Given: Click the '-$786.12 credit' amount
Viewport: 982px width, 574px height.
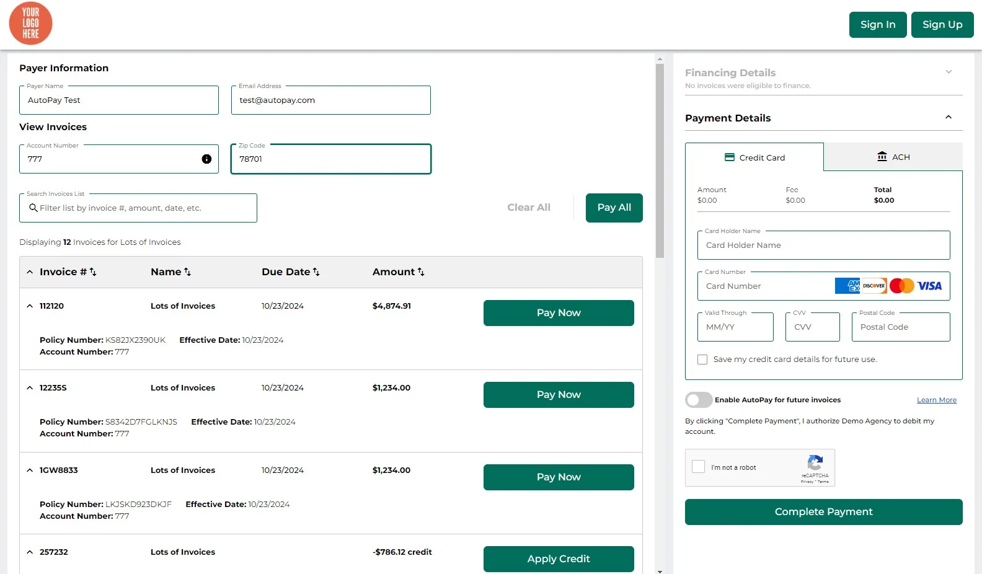Looking at the screenshot, I should 402,552.
